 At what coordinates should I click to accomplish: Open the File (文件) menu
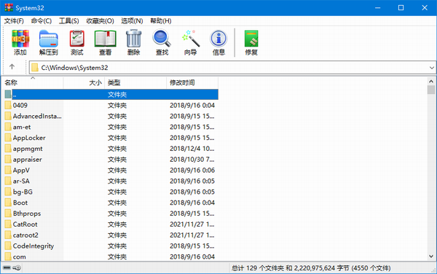pos(14,21)
